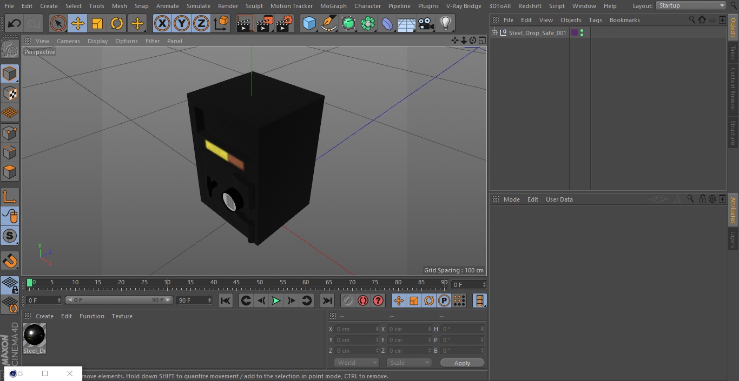Open the viewport Cameras menu

click(68, 41)
